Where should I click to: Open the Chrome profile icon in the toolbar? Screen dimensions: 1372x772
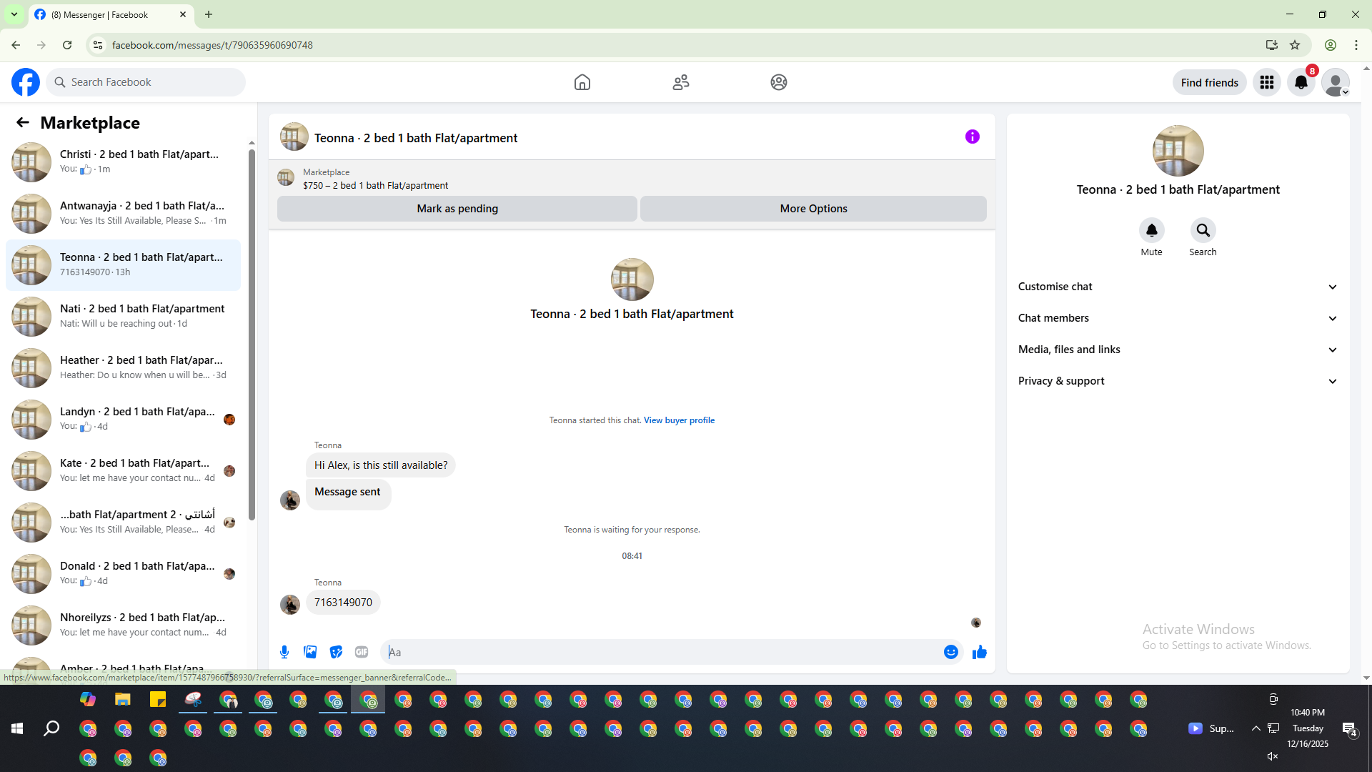pyautogui.click(x=1331, y=45)
